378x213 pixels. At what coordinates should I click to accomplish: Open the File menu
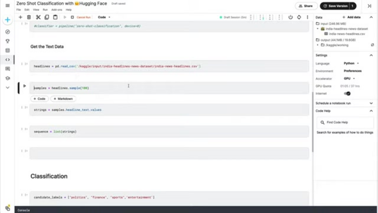tap(19, 10)
